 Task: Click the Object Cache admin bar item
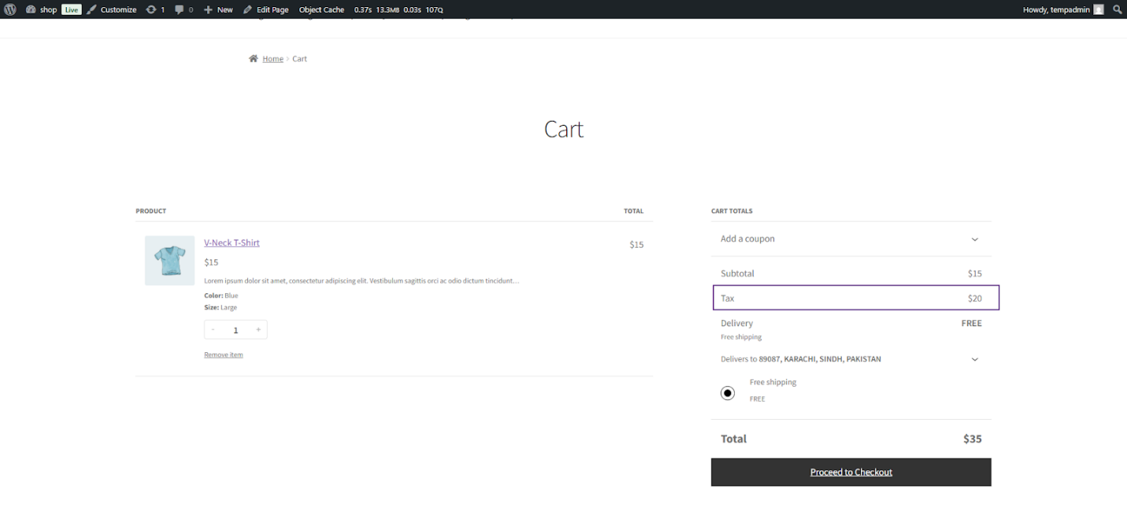321,9
